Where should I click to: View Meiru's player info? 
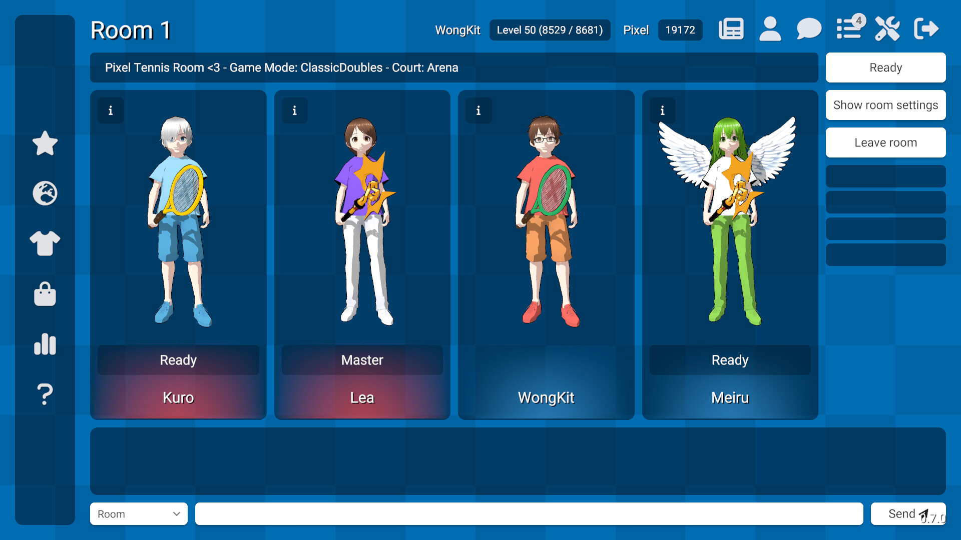click(663, 111)
